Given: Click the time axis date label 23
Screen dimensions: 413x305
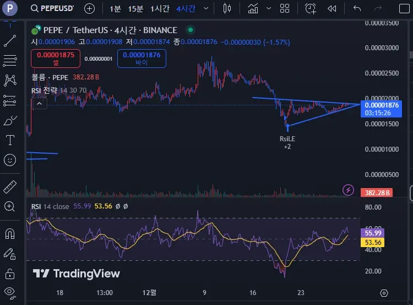Looking at the screenshot, I should [301, 293].
